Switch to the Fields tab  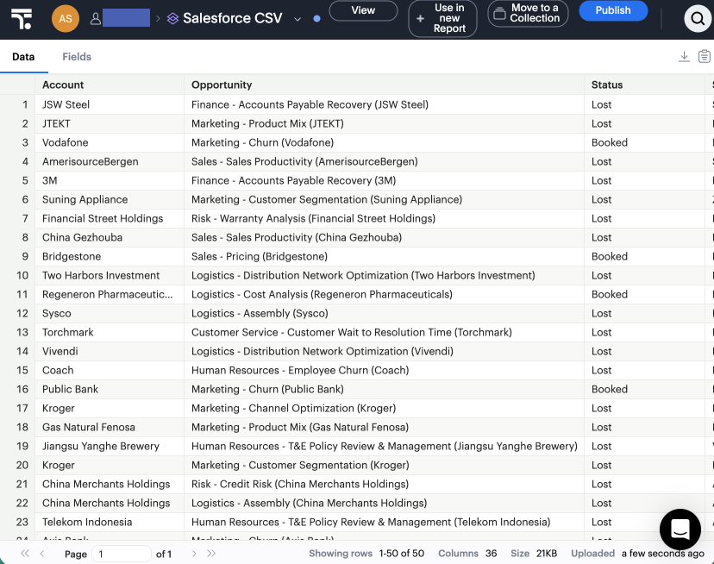pos(76,56)
